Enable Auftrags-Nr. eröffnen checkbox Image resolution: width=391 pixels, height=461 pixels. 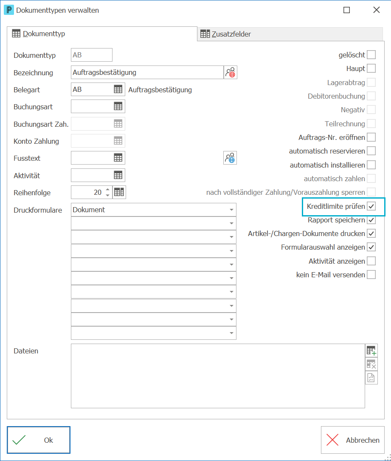click(x=371, y=137)
